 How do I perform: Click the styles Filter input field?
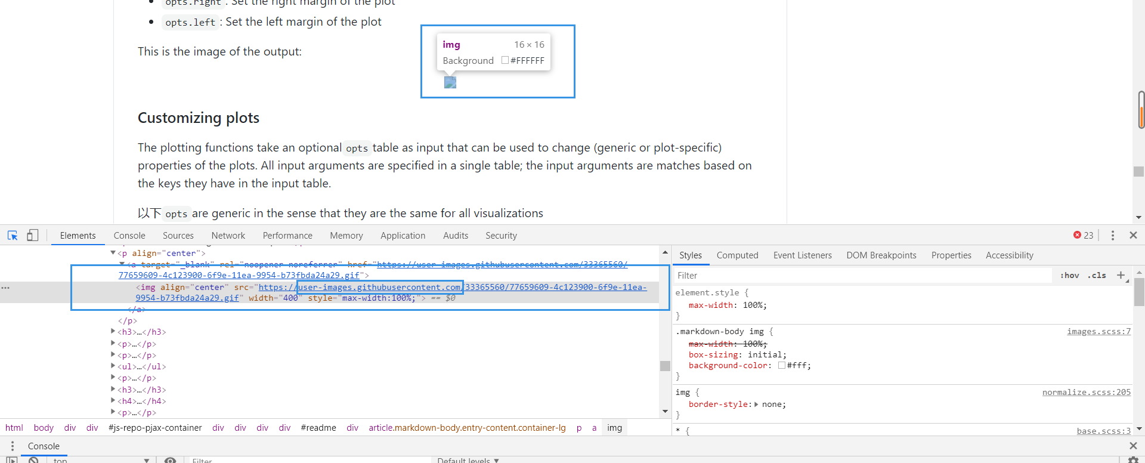pyautogui.click(x=864, y=275)
